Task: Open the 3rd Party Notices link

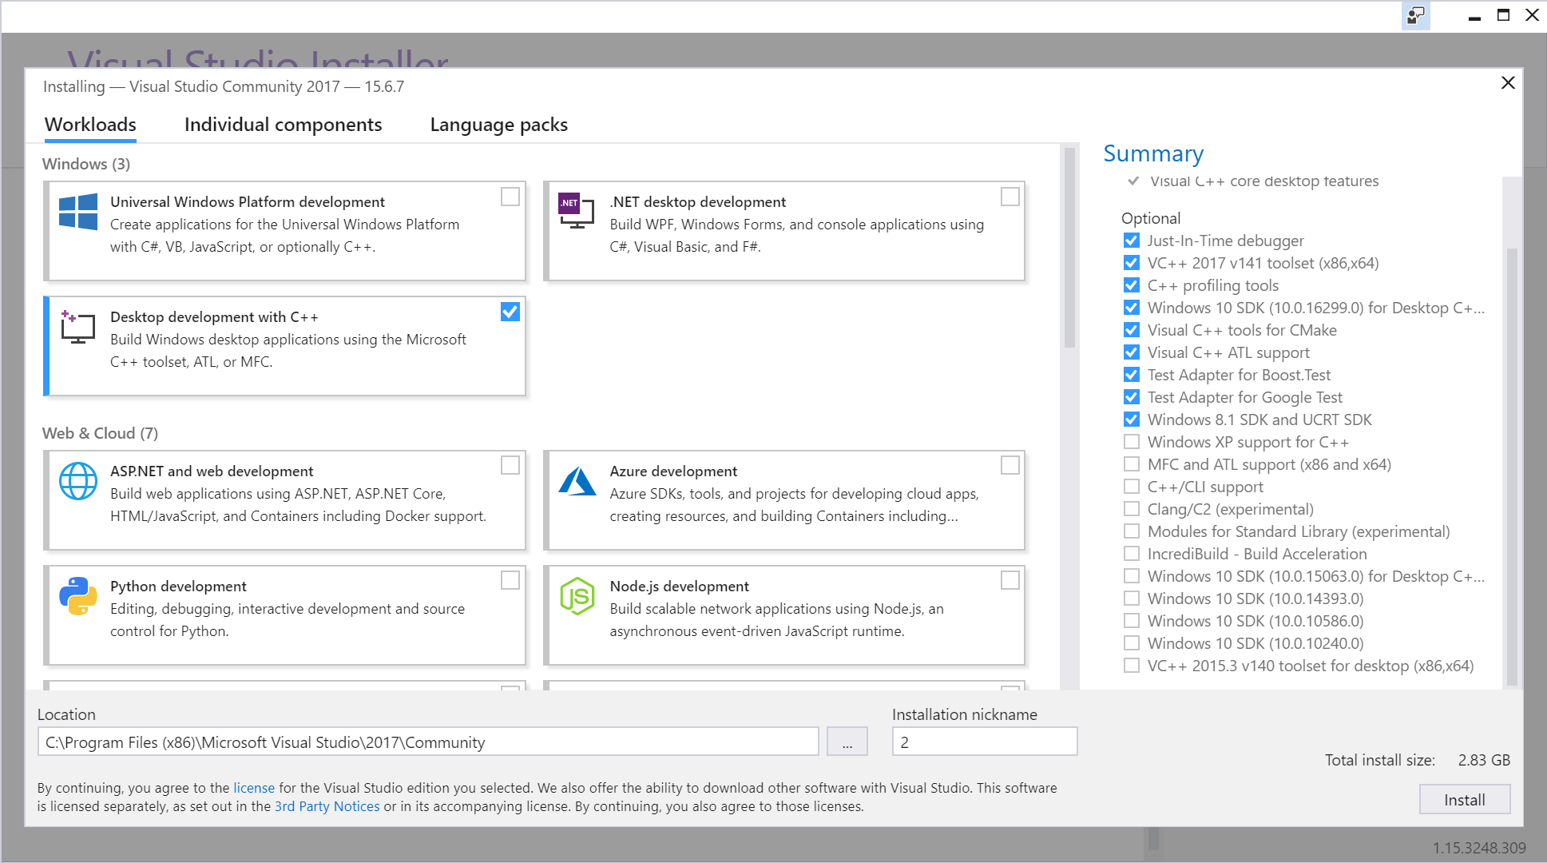Action: pos(327,806)
